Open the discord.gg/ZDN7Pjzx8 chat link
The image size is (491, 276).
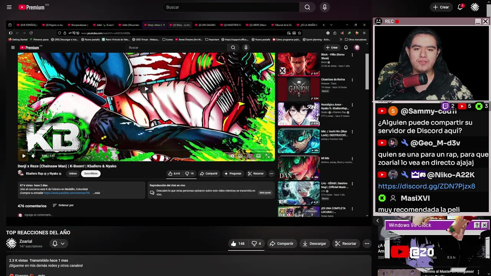point(427,186)
